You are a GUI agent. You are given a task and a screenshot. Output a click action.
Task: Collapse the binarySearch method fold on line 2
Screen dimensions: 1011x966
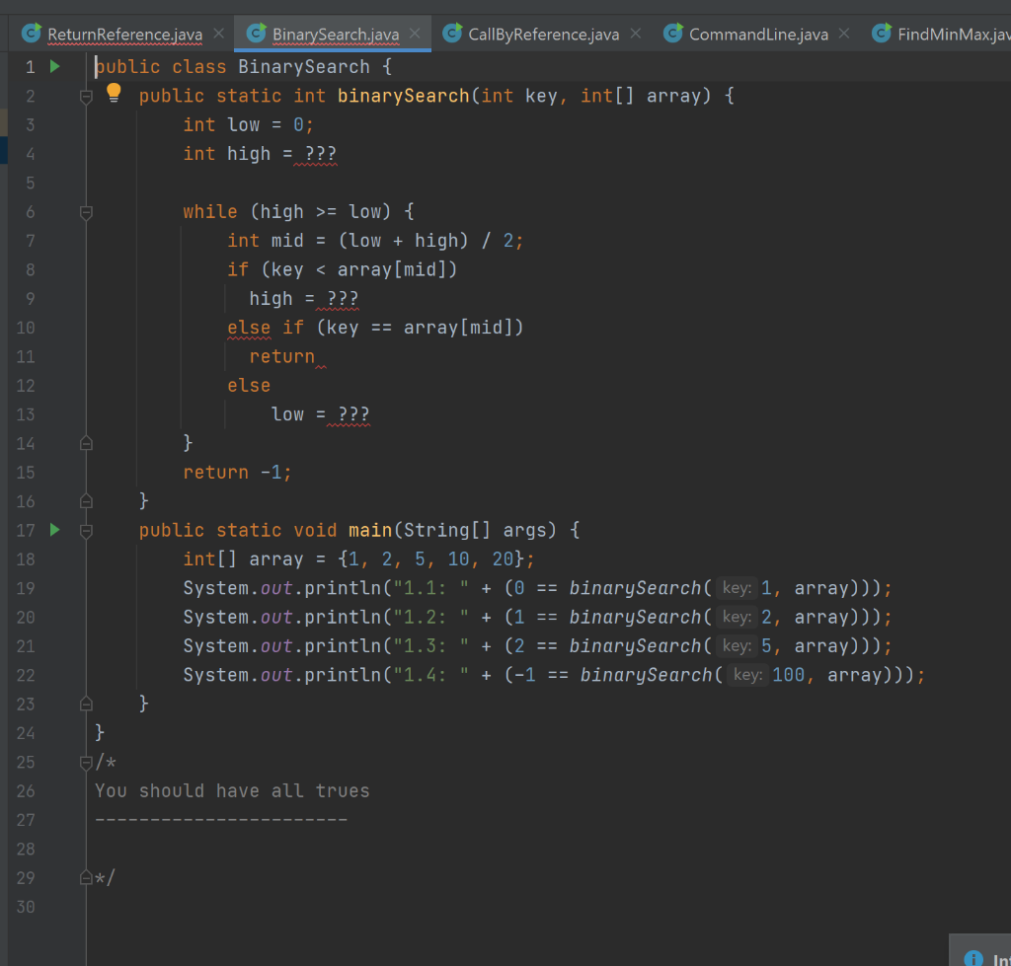click(x=86, y=97)
